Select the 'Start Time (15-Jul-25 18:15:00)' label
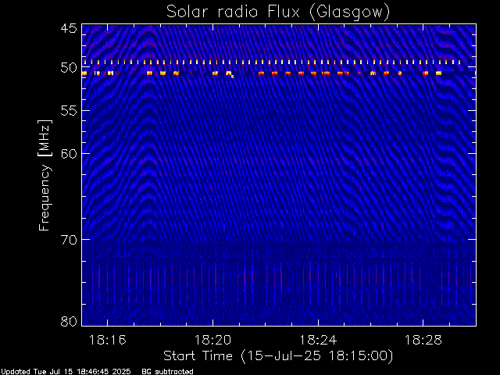Viewport: 500px width, 375px height. point(278,356)
